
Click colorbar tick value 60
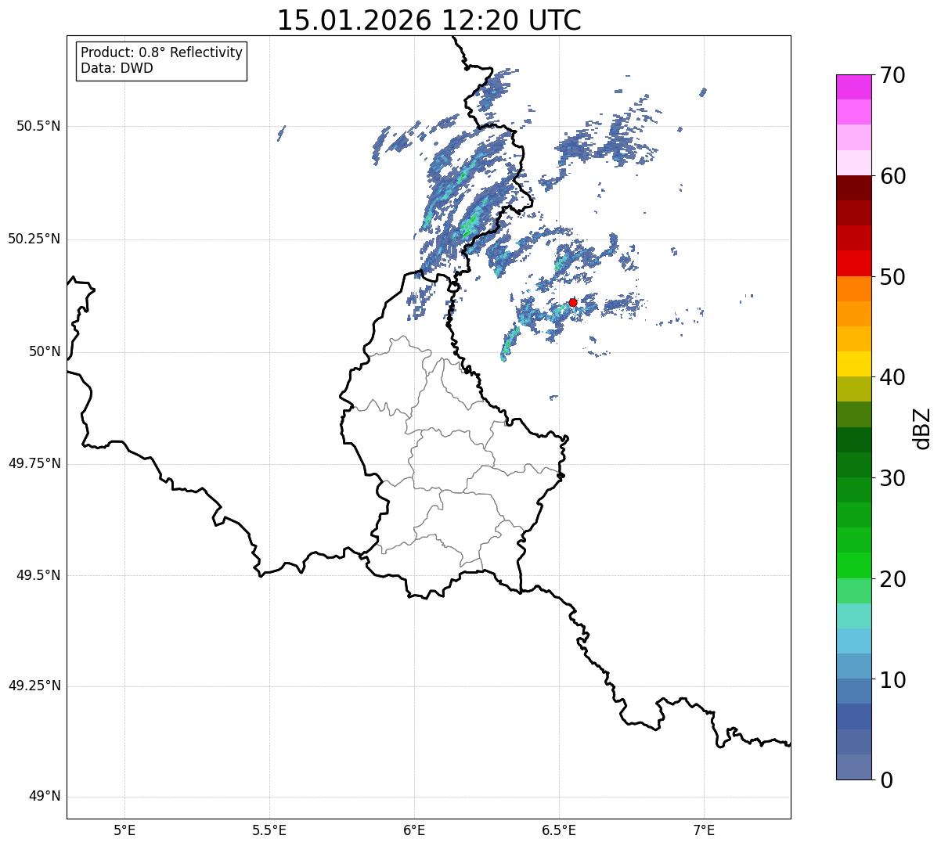click(x=892, y=176)
